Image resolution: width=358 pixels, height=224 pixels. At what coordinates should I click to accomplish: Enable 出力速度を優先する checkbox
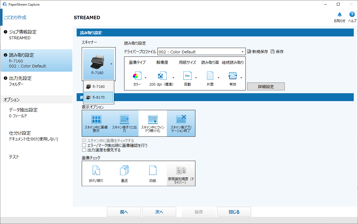click(x=84, y=150)
